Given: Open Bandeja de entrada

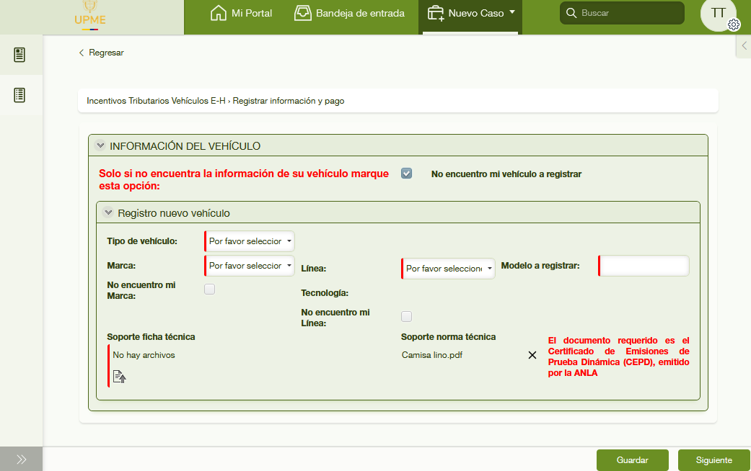Looking at the screenshot, I should pyautogui.click(x=349, y=13).
